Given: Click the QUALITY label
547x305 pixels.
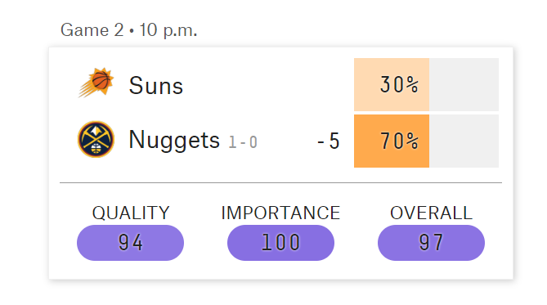Looking at the screenshot, I should point(131,213).
